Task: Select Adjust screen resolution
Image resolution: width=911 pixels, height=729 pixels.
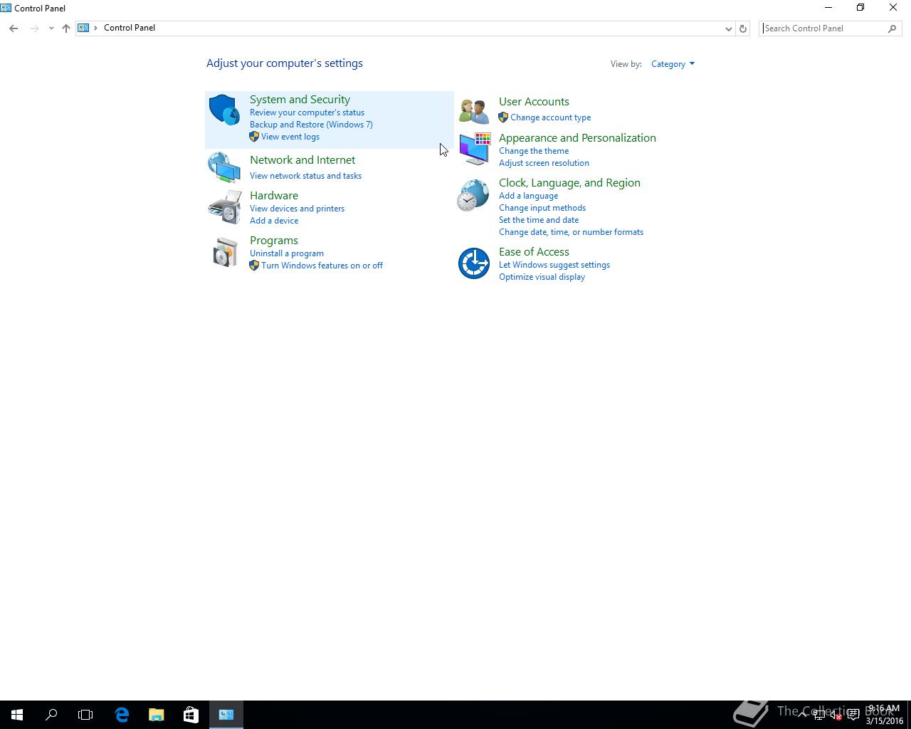Action: click(x=544, y=163)
